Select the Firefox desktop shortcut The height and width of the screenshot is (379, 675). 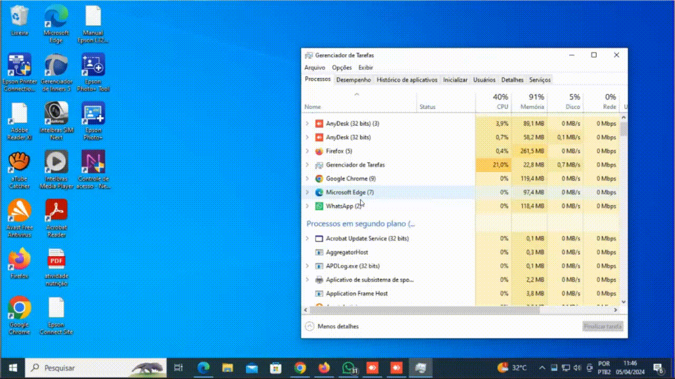20,263
